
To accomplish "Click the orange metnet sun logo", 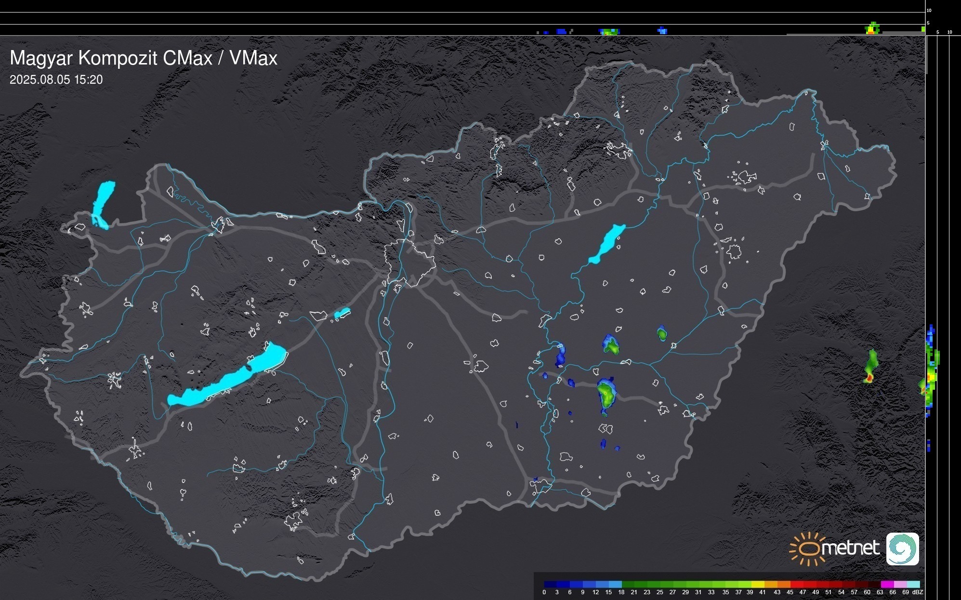I will 808,549.
